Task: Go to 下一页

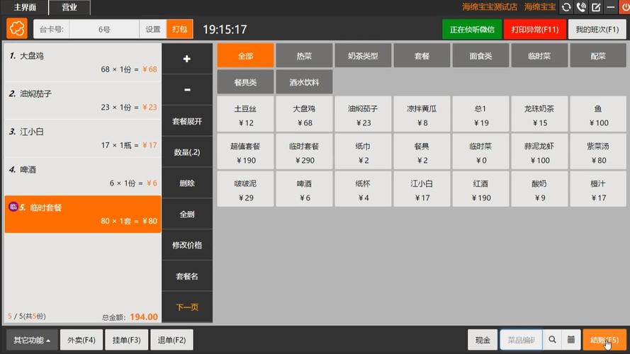Action: click(x=187, y=307)
